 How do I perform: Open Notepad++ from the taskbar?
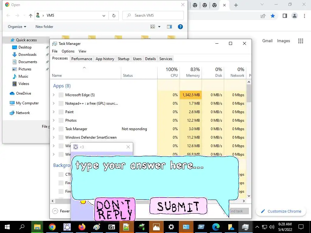[127, 227]
